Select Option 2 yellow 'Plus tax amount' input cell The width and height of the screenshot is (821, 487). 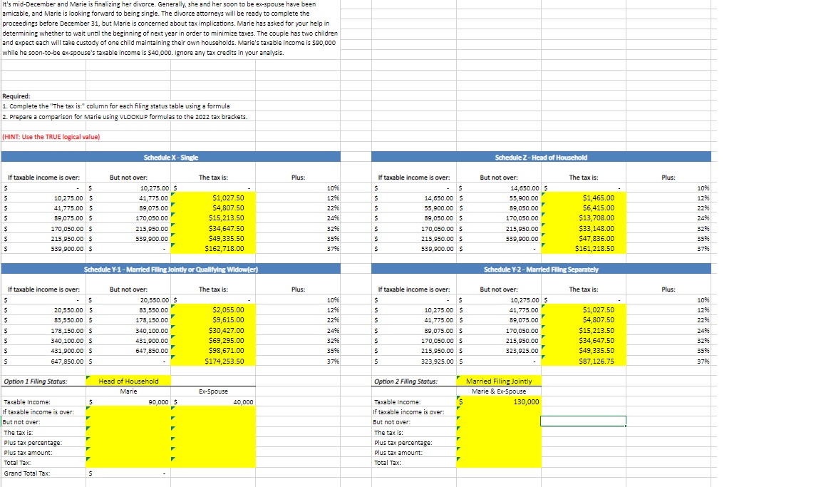(x=498, y=453)
